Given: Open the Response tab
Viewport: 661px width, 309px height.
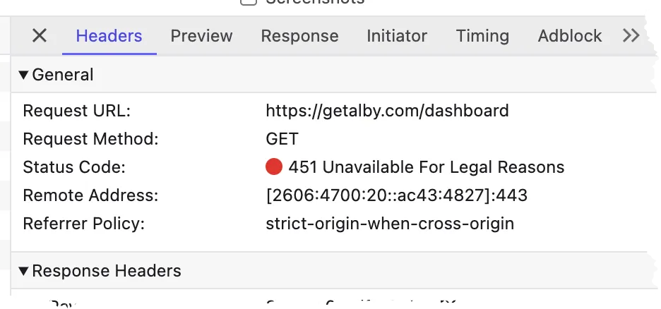Looking at the screenshot, I should pos(299,36).
